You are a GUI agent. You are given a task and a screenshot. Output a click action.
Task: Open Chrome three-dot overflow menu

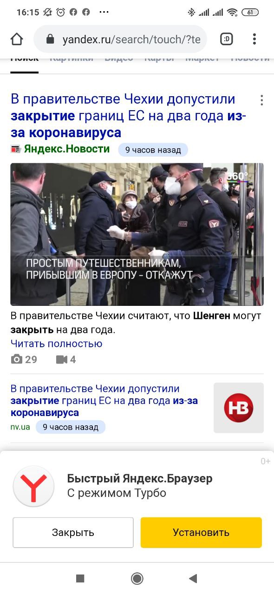[254, 40]
